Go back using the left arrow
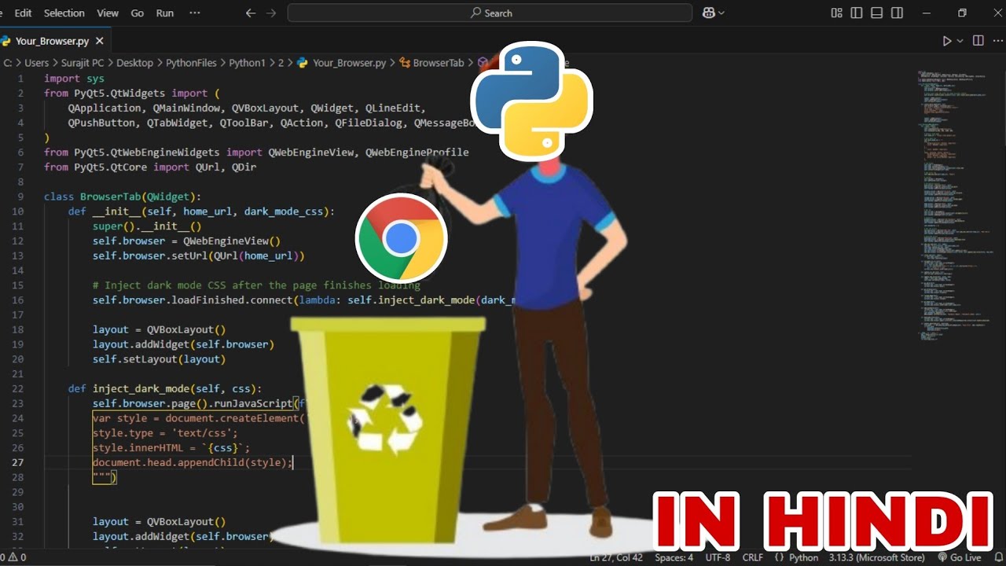The image size is (1006, 566). coord(251,13)
